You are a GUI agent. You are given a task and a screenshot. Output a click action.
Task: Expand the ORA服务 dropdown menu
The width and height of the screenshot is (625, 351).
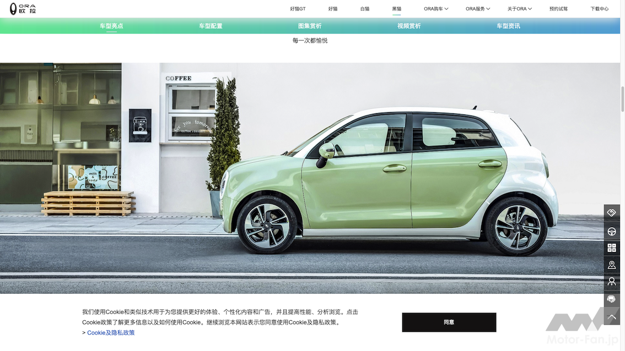(x=477, y=9)
